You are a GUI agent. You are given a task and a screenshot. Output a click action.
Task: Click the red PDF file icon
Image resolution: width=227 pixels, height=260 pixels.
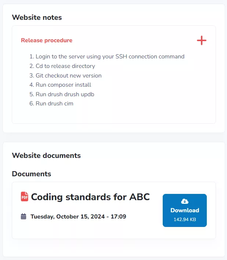(x=25, y=196)
